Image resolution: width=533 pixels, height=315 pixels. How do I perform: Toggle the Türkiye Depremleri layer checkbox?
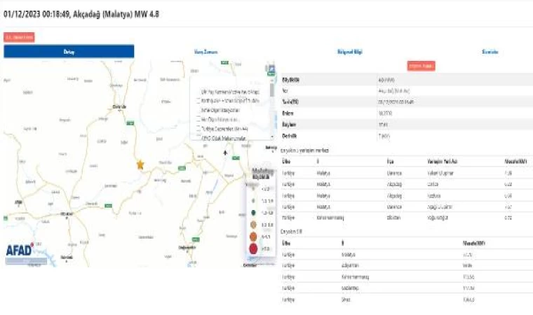(x=198, y=129)
